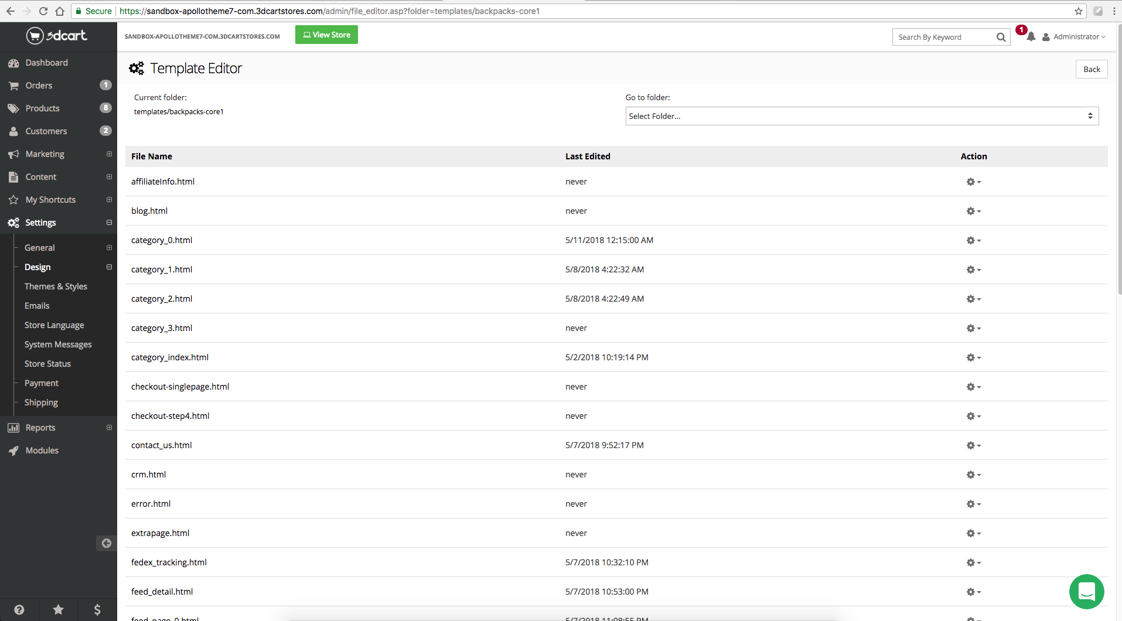Viewport: 1122px width, 621px height.
Task: Open blog.html file
Action: (149, 211)
